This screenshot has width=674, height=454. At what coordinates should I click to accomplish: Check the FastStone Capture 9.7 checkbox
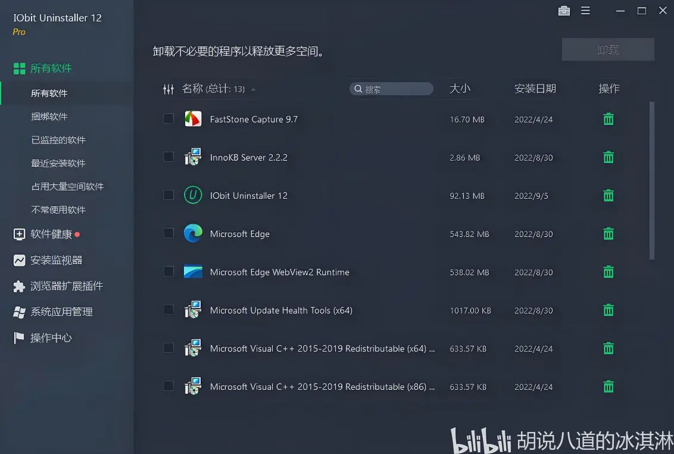(x=168, y=118)
